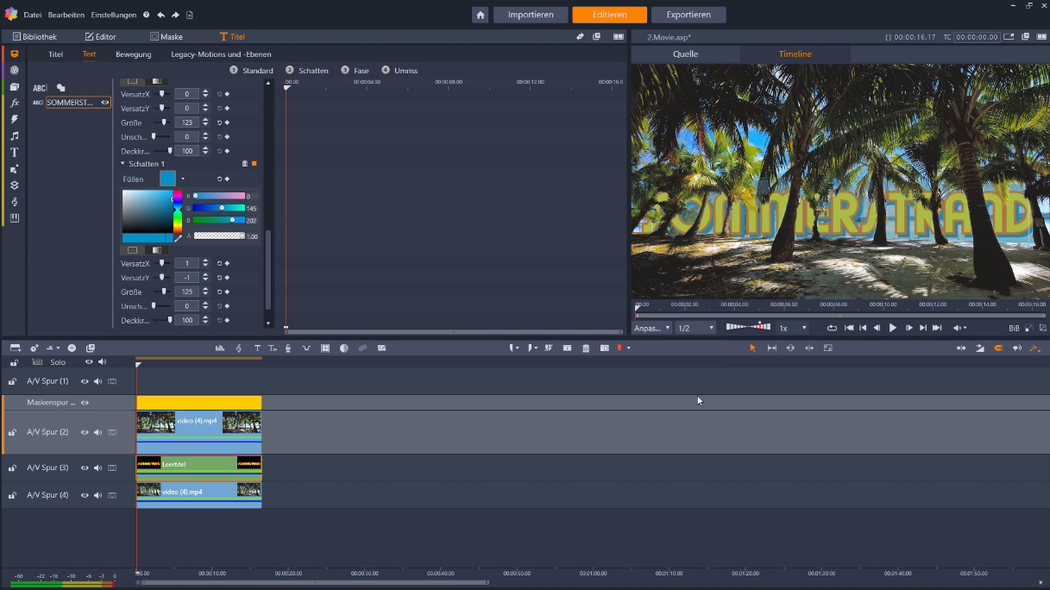This screenshot has height=590, width=1050.
Task: Enable magnet snapping in the timeline
Action: click(998, 348)
